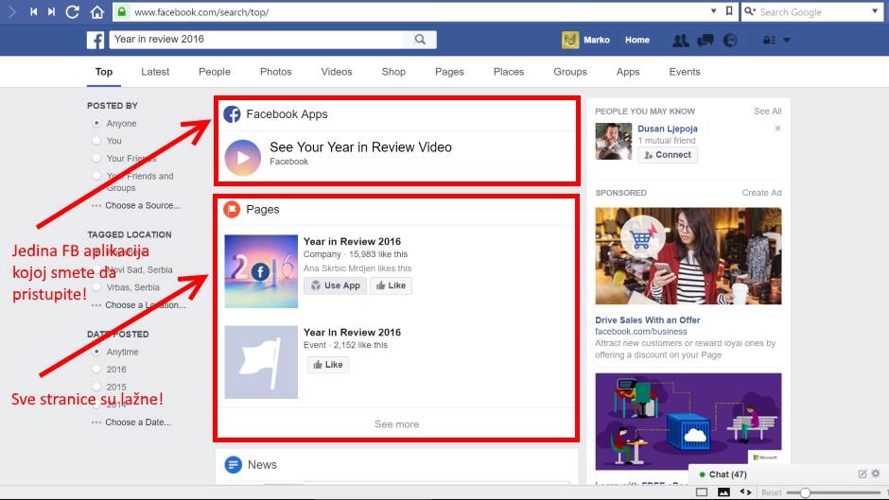Select Date Posted 2016

coord(97,369)
